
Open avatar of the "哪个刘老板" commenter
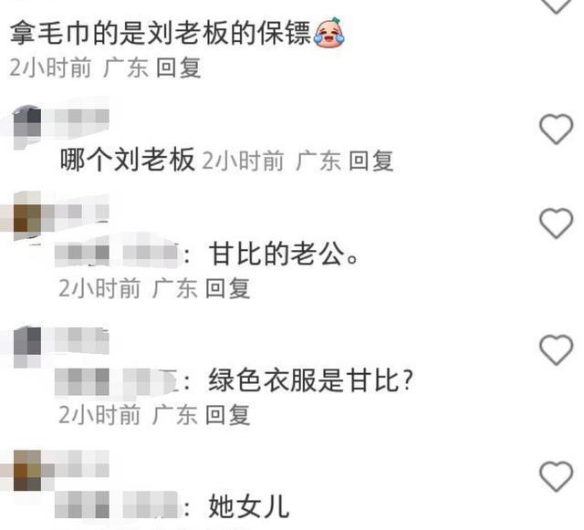26,127
